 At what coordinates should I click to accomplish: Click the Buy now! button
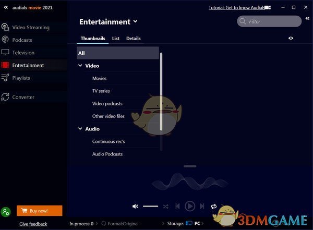click(40, 211)
